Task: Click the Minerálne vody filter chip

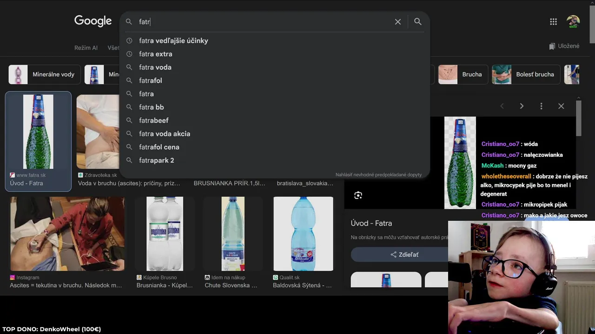Action: [45, 74]
